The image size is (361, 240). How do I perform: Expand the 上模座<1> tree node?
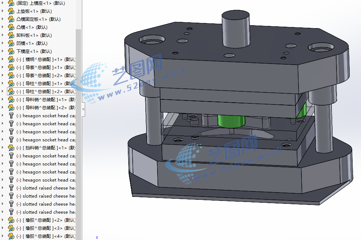pyautogui.click(x=3, y=3)
